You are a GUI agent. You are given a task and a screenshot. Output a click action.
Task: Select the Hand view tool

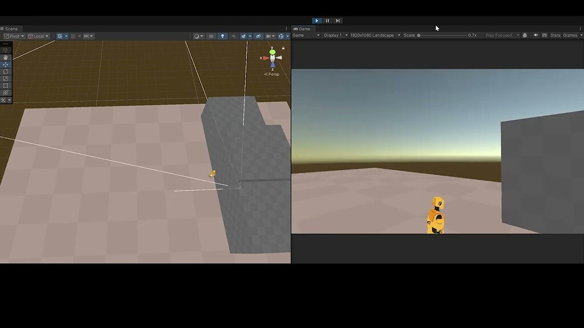click(x=5, y=57)
